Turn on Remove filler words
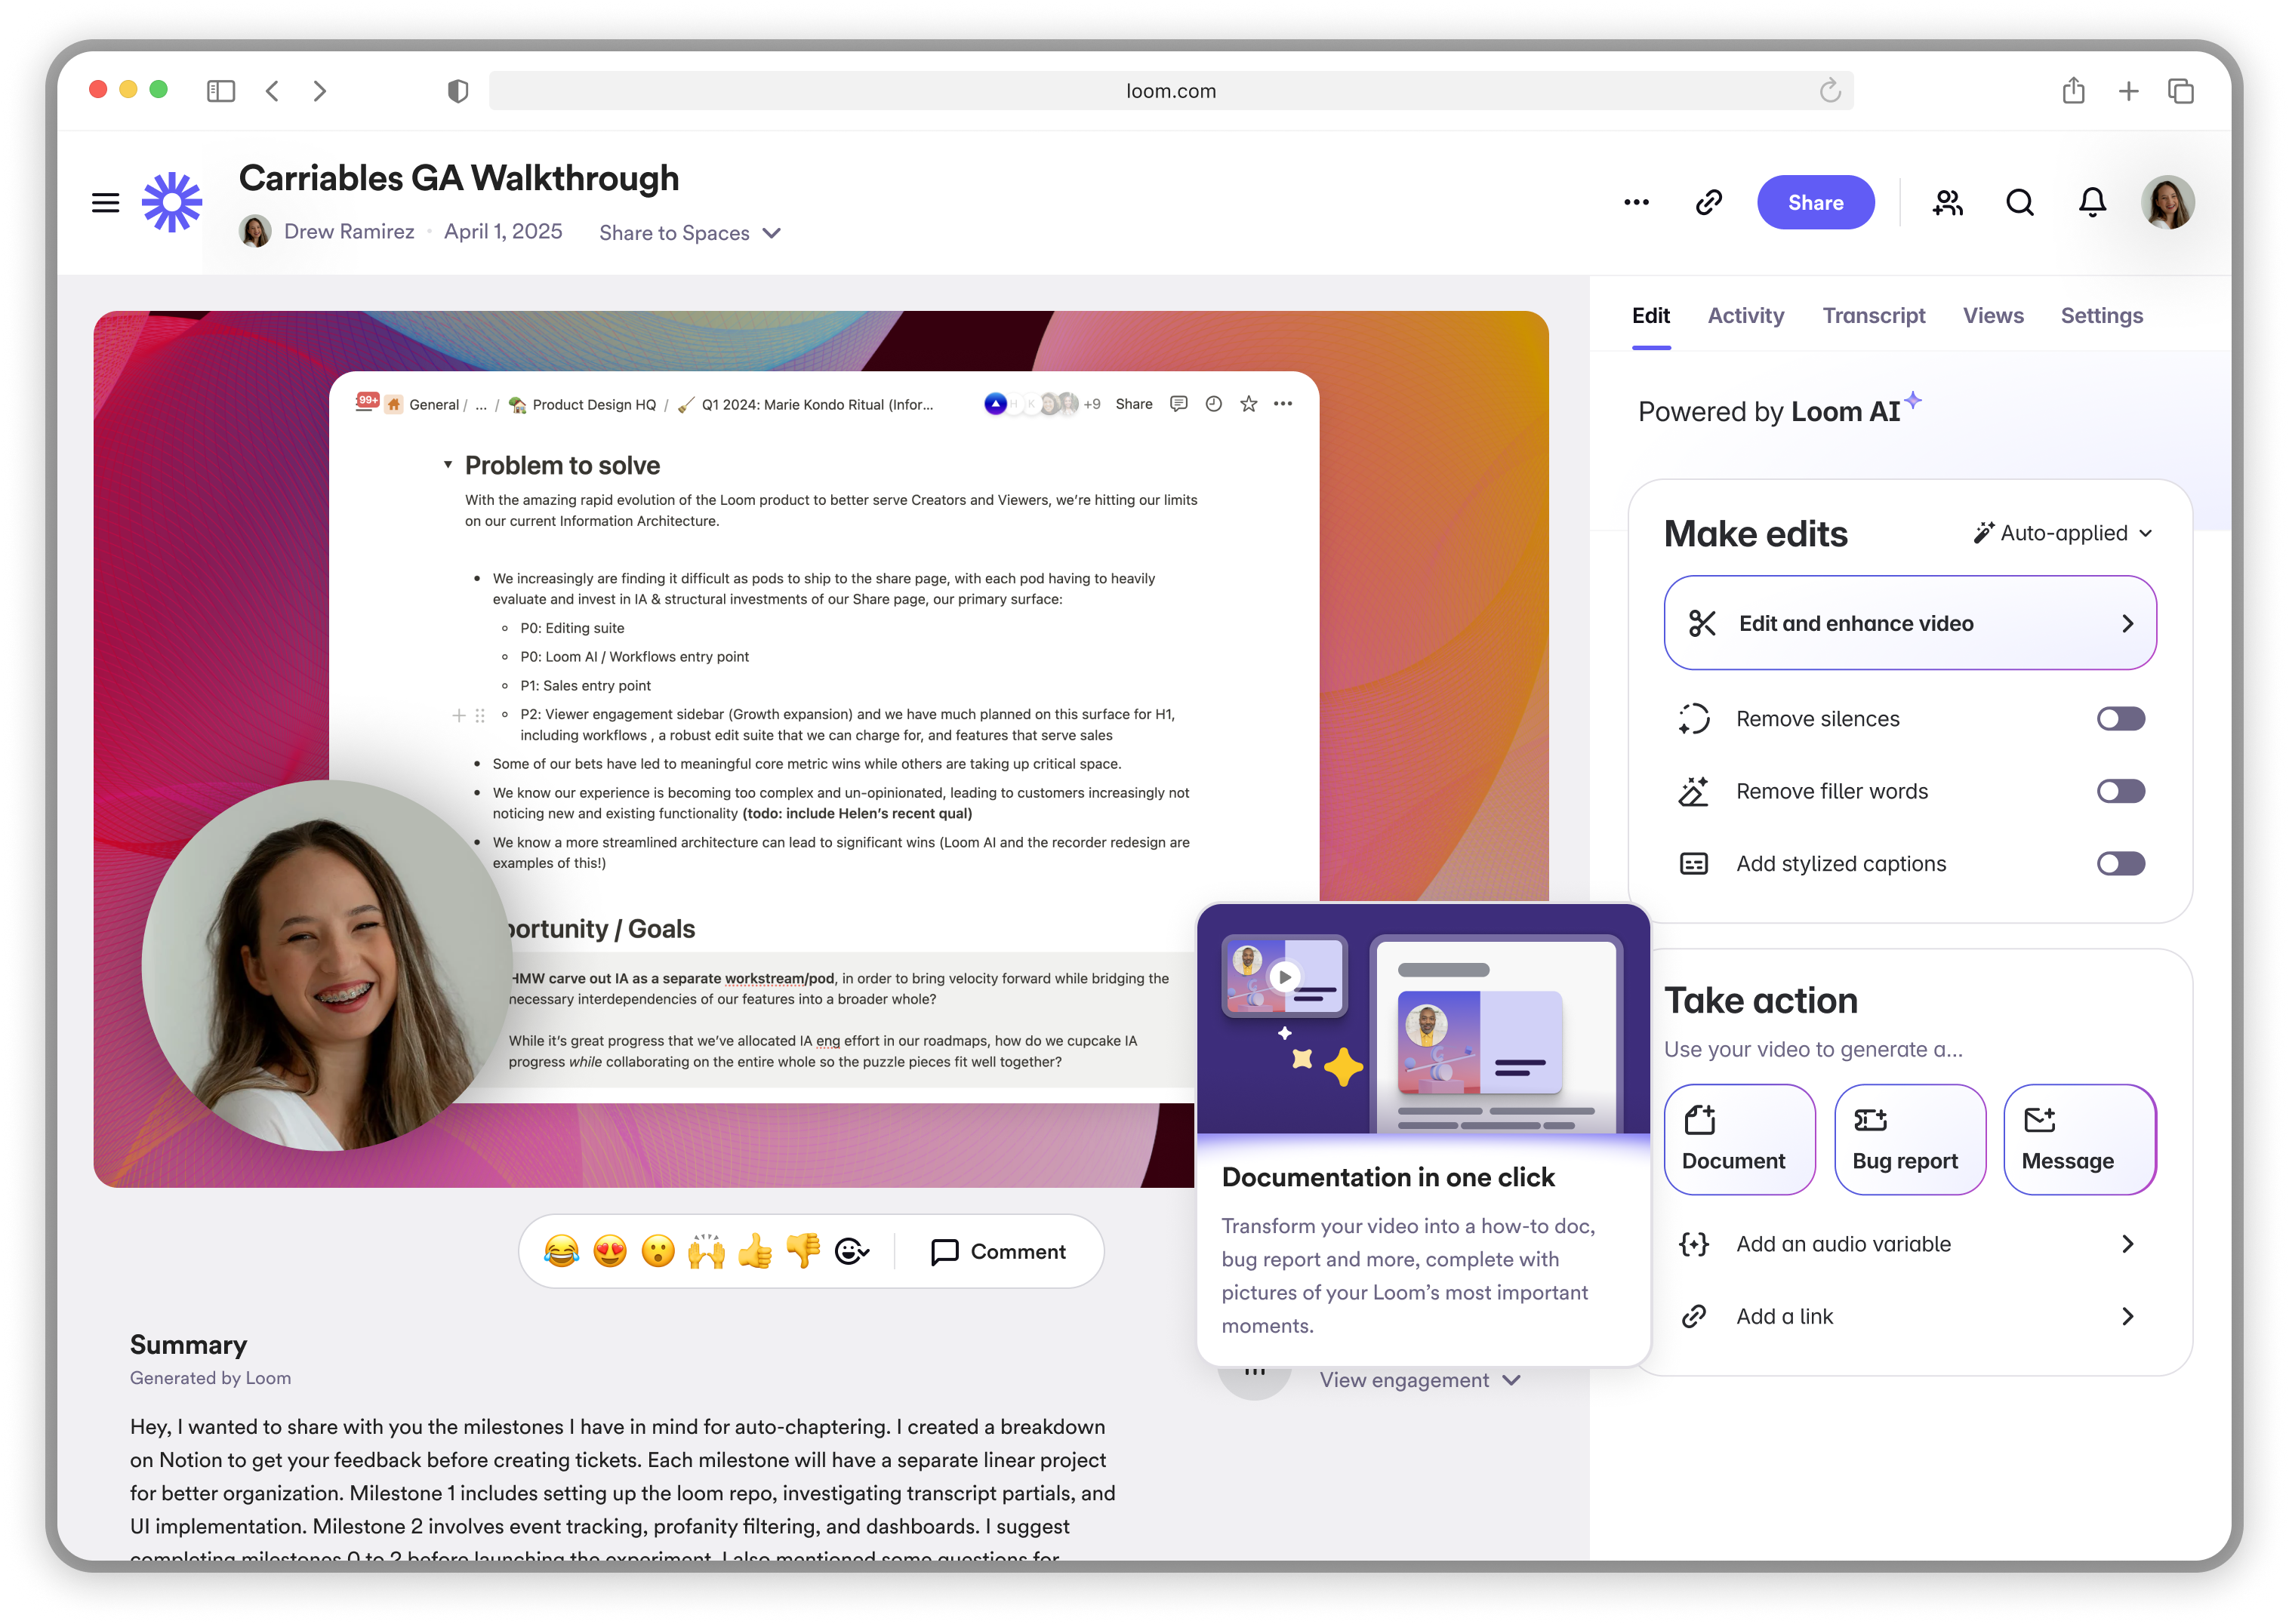Viewport: 2289px width, 1624px height. tap(2120, 791)
